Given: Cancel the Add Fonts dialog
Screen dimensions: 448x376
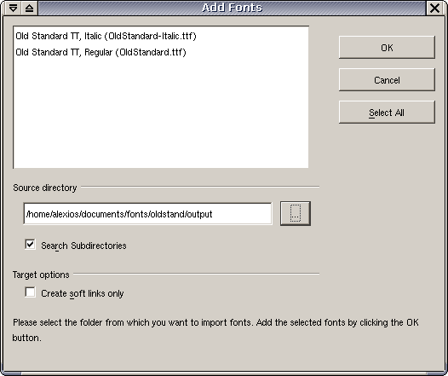Looking at the screenshot, I should (387, 80).
